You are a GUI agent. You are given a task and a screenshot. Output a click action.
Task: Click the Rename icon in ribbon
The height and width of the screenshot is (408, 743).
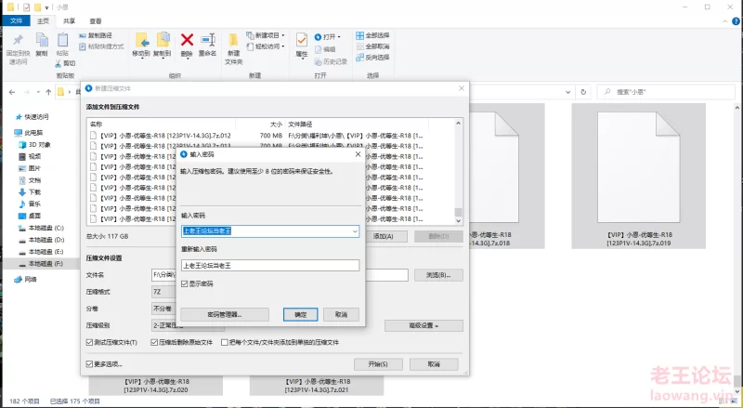207,40
